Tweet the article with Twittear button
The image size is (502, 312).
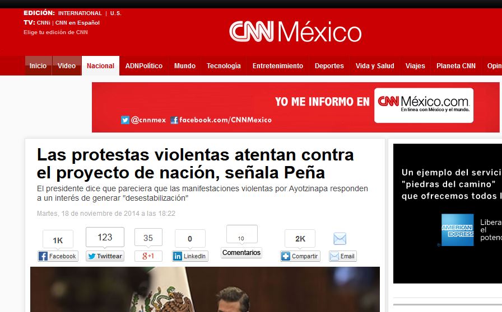[105, 256]
